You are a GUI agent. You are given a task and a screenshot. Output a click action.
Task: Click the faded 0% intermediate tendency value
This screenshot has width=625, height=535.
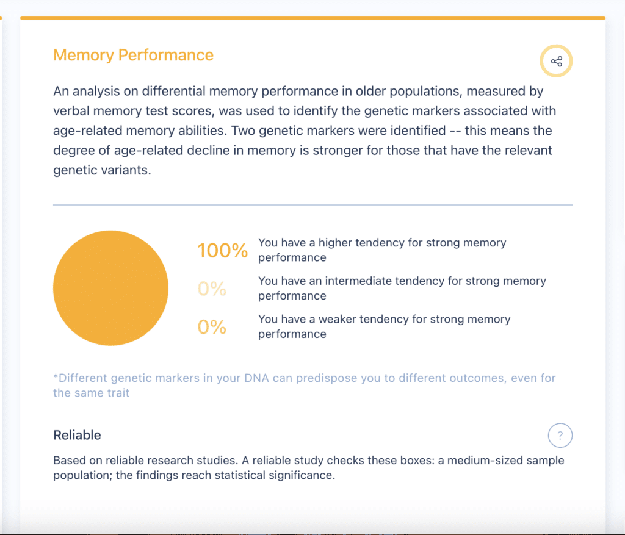coord(212,289)
